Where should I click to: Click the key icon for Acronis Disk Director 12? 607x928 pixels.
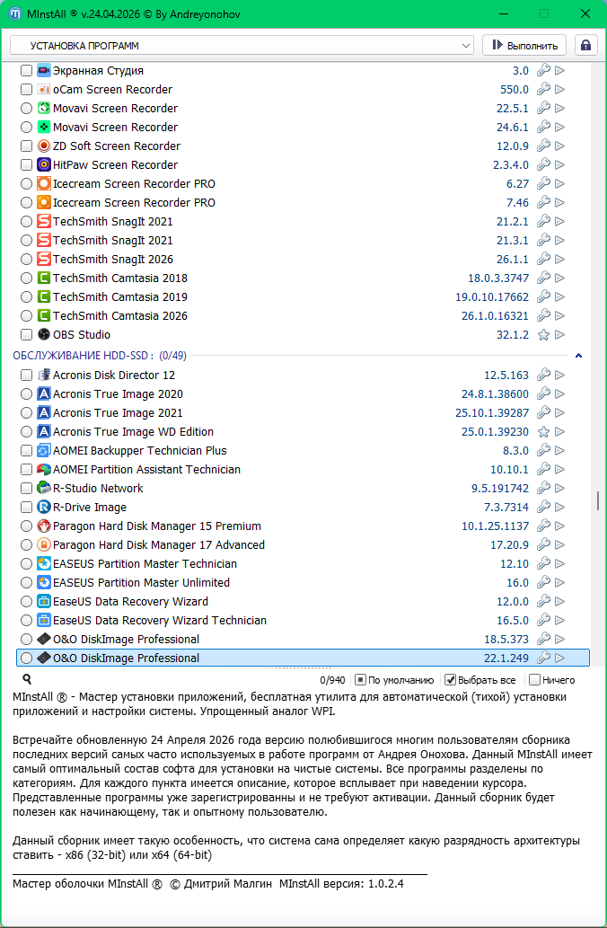coord(543,376)
